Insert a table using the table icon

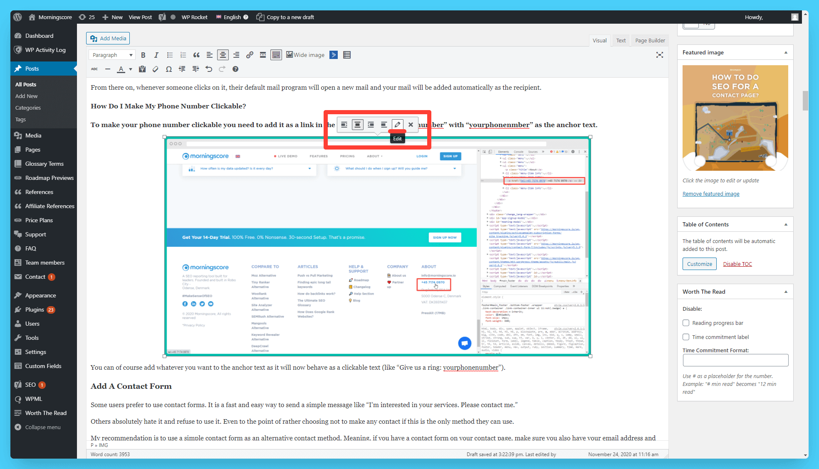(347, 55)
